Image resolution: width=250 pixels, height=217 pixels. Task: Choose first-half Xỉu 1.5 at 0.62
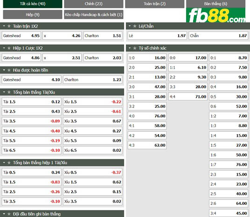click(93, 182)
